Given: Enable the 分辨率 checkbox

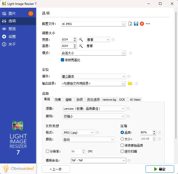Looking at the screenshot, I should [47, 151].
